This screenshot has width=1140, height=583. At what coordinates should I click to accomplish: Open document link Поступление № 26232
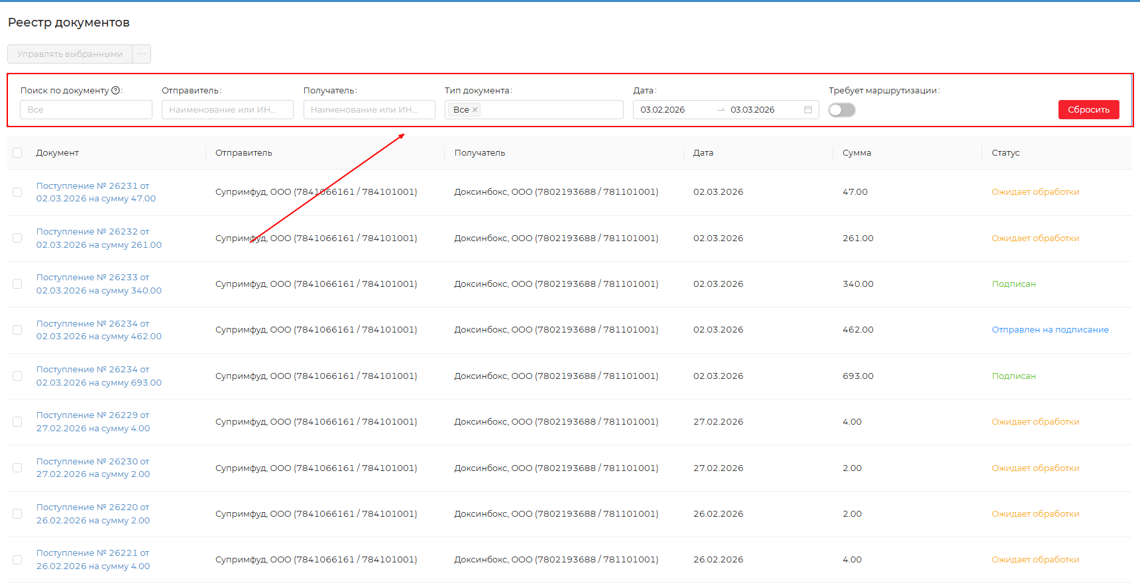pyautogui.click(x=93, y=232)
